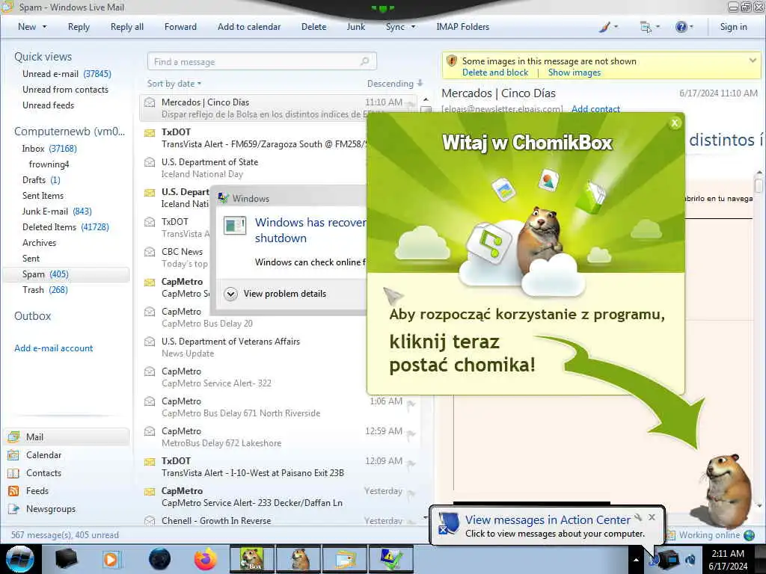Click the search magnifier in Find a message

click(x=364, y=61)
